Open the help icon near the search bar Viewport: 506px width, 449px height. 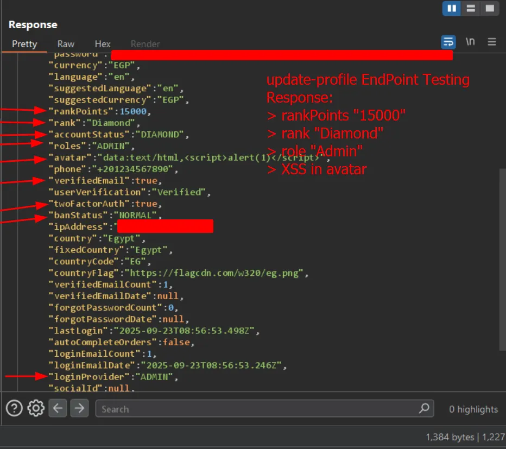coord(13,409)
